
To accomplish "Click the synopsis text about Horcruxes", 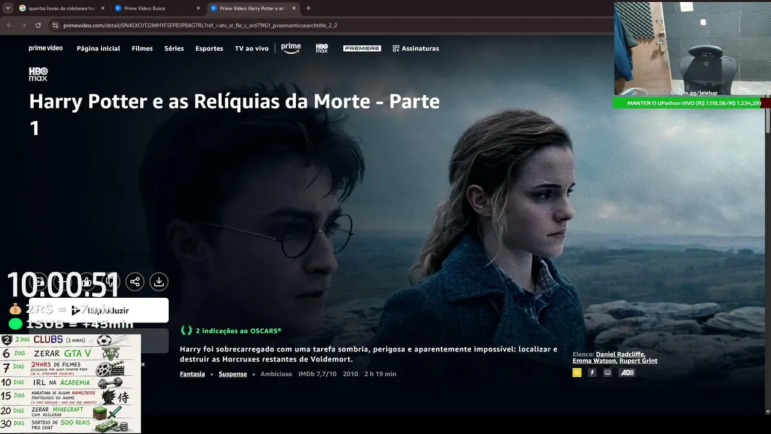I will click(x=369, y=354).
